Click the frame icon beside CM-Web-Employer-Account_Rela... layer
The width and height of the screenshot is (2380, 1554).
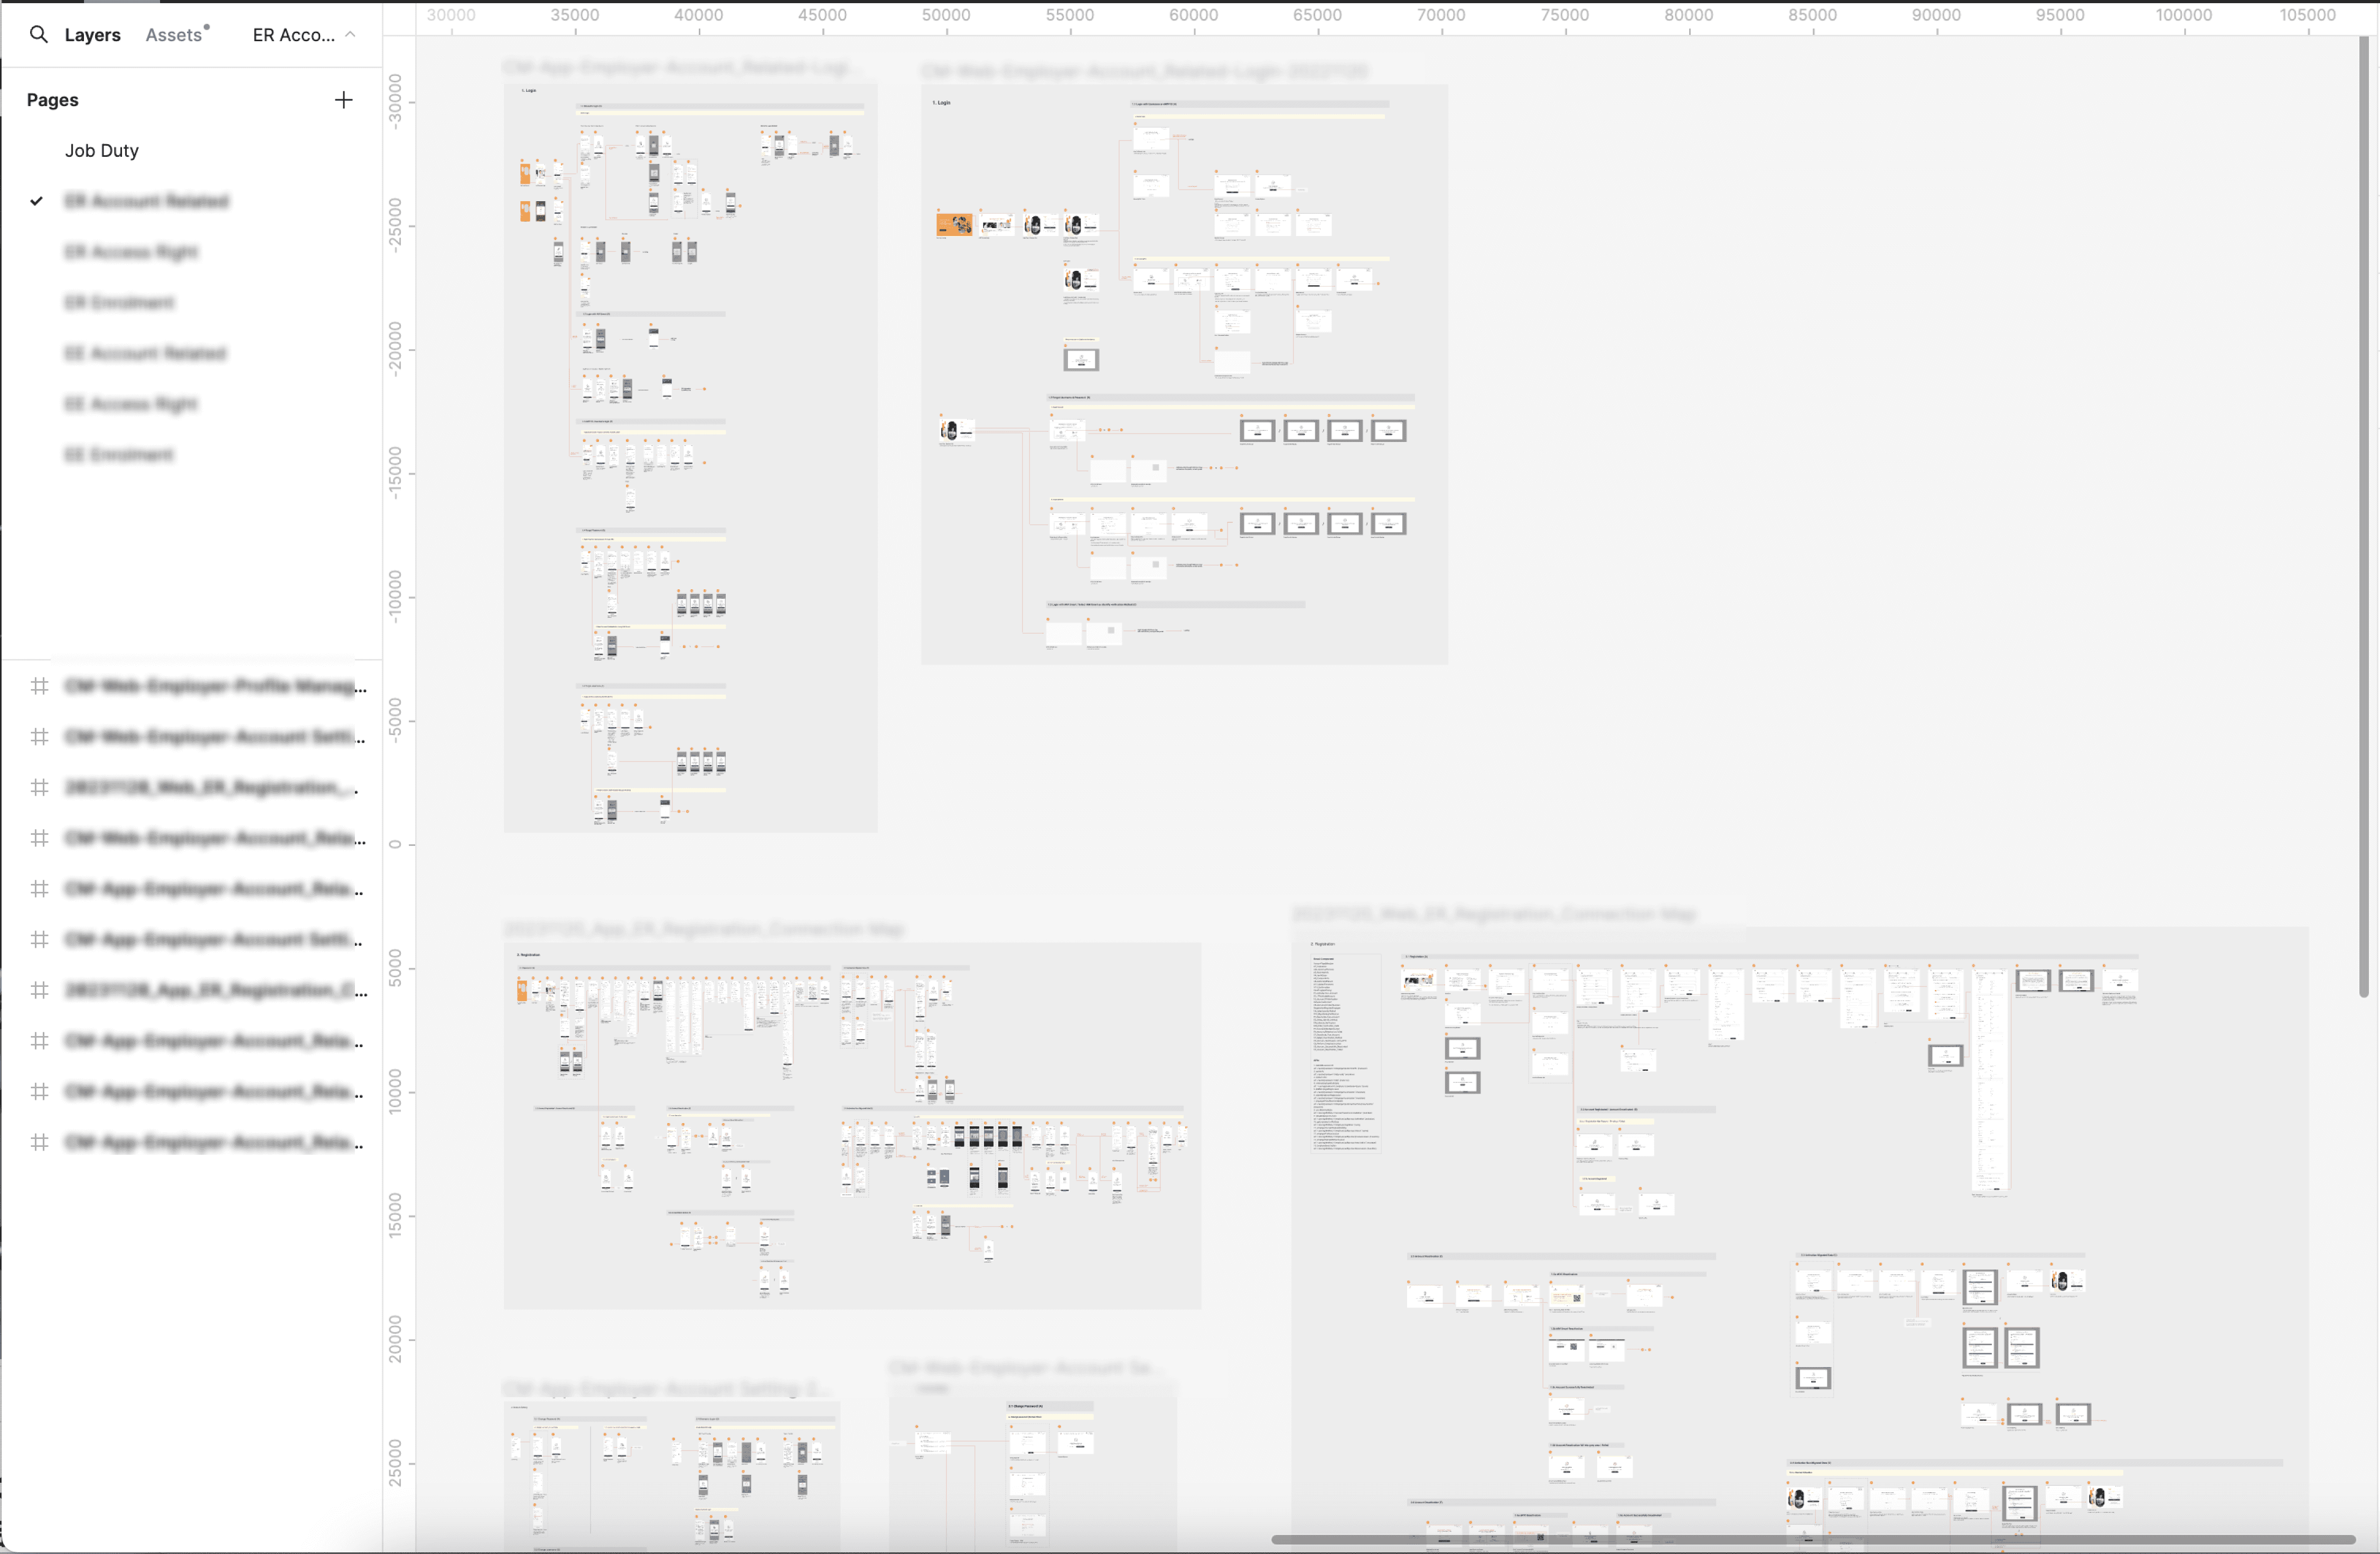click(x=40, y=838)
